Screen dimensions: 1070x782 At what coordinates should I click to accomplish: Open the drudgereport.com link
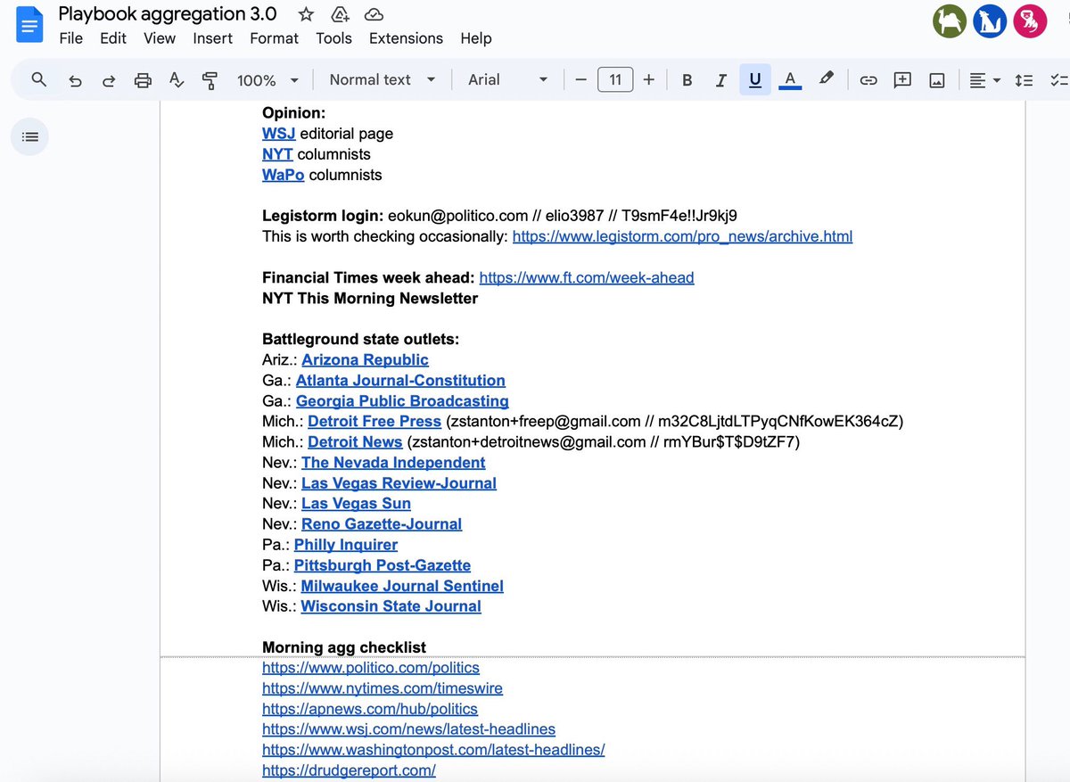[x=349, y=770]
